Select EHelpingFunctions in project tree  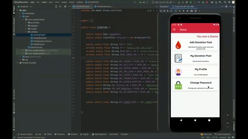tap(42, 41)
